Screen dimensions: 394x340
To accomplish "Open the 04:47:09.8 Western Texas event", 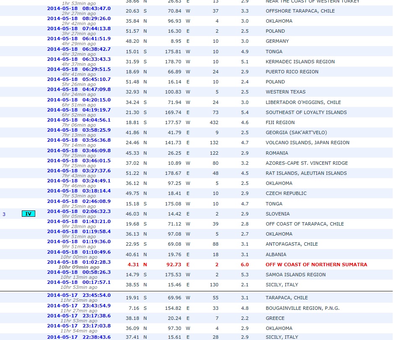I will [78, 89].
